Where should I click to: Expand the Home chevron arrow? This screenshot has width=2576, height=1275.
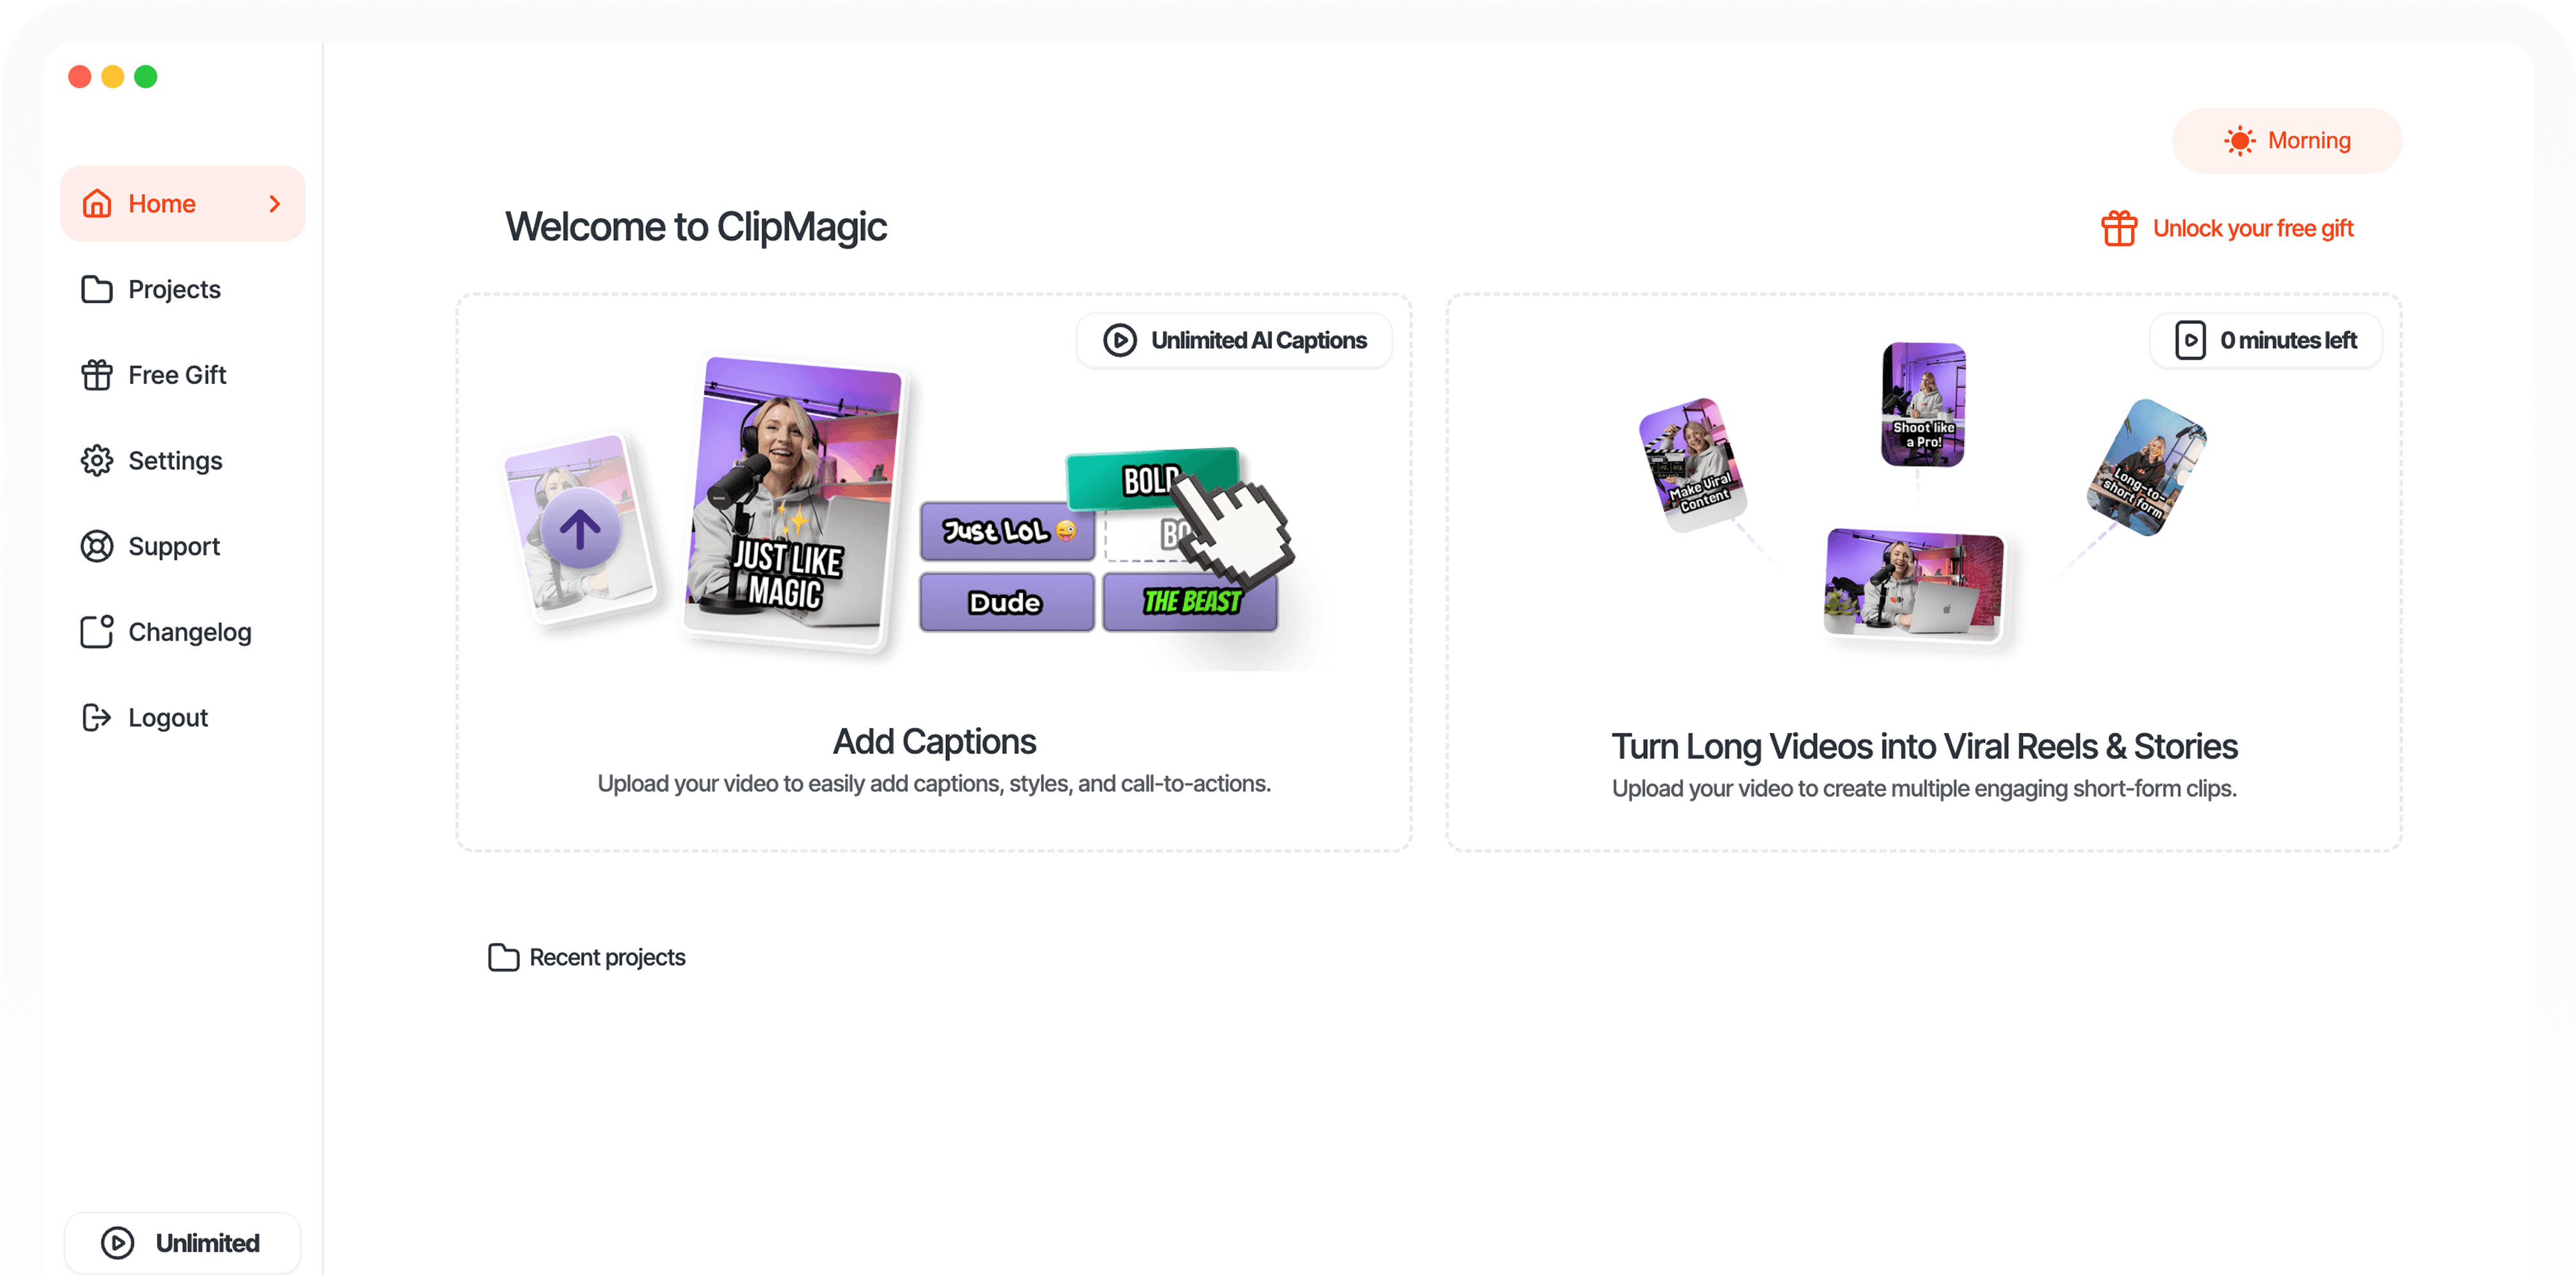pos(275,204)
